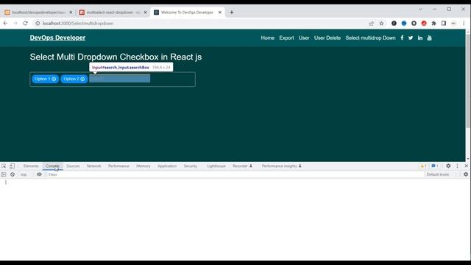Viewport: 471px width, 265px height.
Task: Click the share page icon in address bar
Action: pos(371,23)
